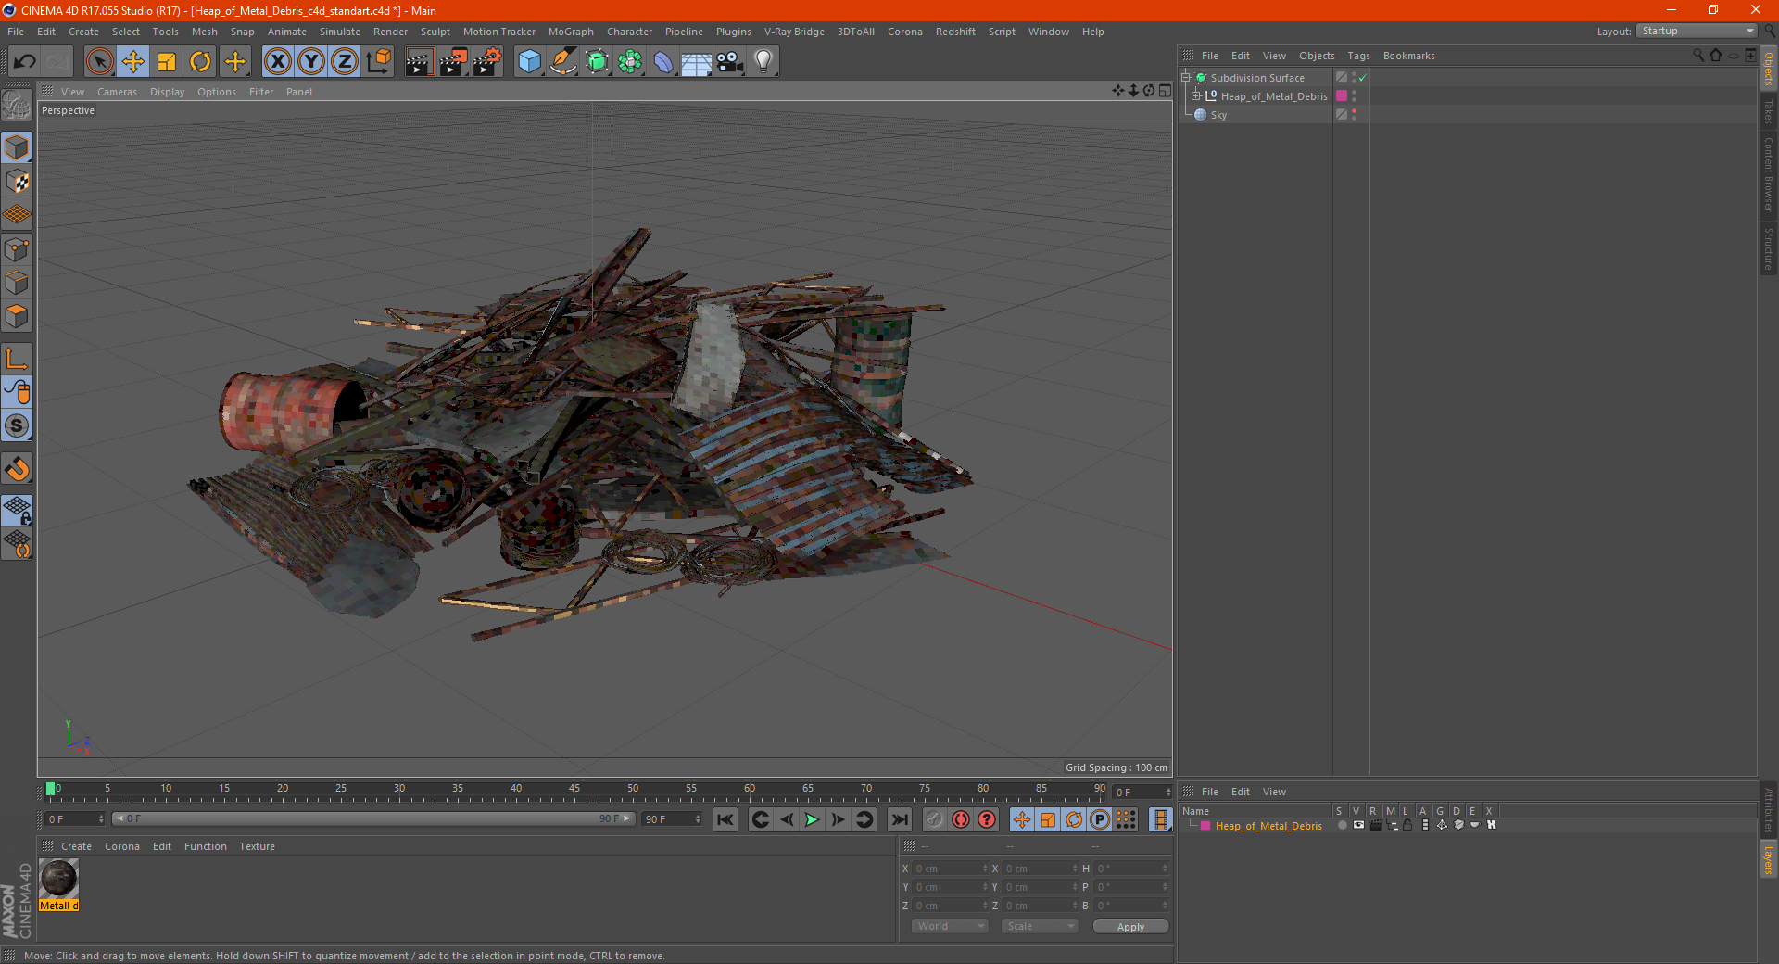Screen dimensions: 1779x964
Task: Click the timeline range slider bar
Action: [x=373, y=818]
